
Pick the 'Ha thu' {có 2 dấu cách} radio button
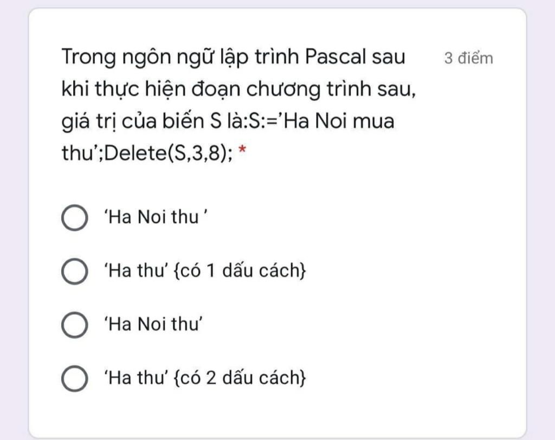pyautogui.click(x=75, y=378)
